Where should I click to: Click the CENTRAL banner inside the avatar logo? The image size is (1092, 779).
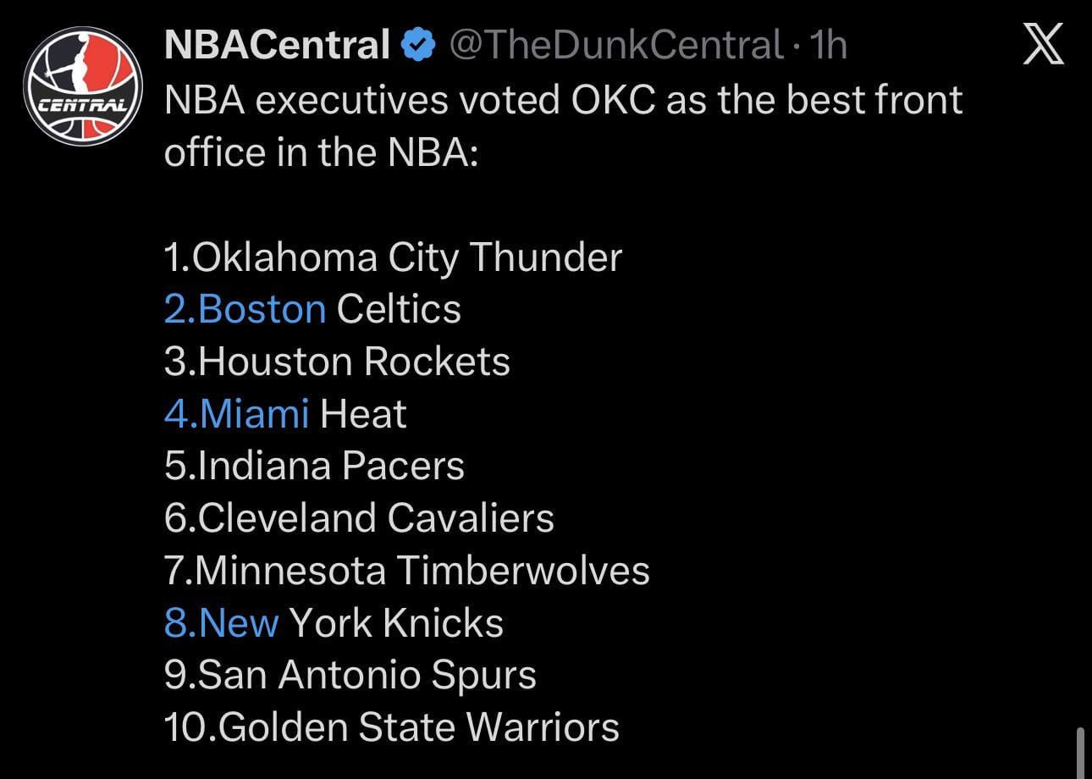(x=82, y=103)
